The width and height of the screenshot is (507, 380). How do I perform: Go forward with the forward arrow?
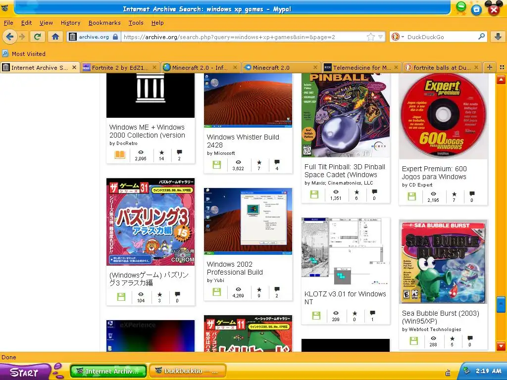pyautogui.click(x=22, y=37)
